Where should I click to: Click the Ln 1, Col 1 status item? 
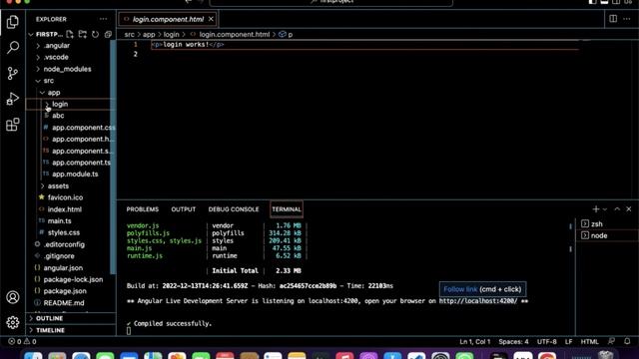[x=475, y=341]
